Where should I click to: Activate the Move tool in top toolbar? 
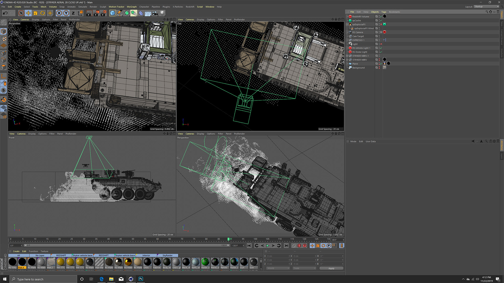[28, 13]
